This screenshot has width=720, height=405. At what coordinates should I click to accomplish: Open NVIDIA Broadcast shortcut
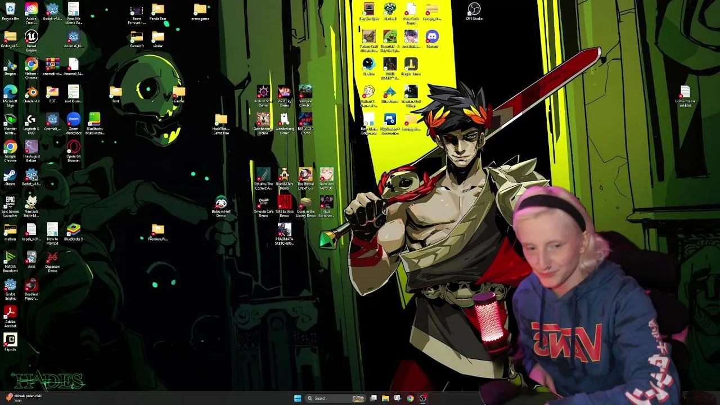pyautogui.click(x=10, y=261)
